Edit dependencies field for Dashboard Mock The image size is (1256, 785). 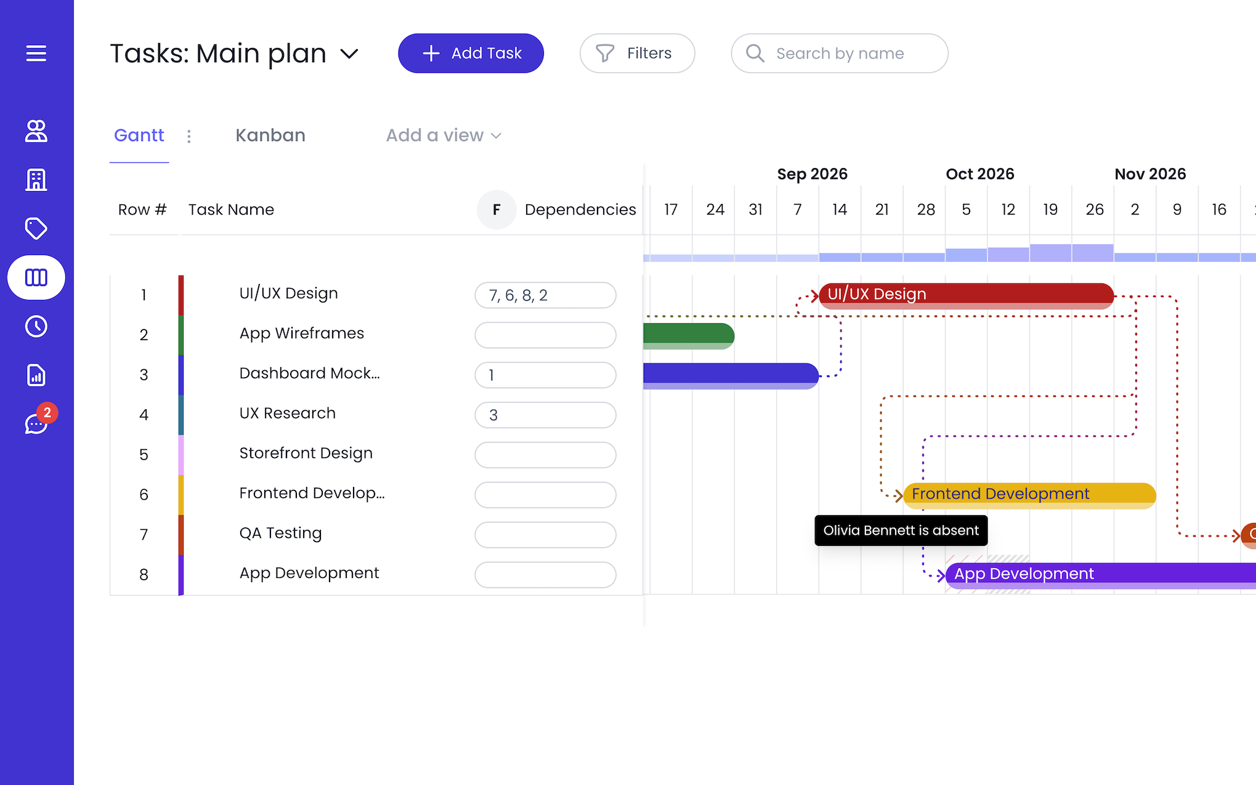[x=545, y=375]
